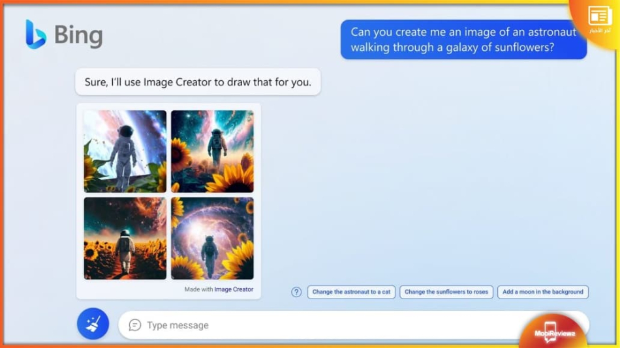Screen dimensions: 620x348
Task: Choose 'Change the astronaut to a cat' suggestion
Action: click(x=351, y=292)
